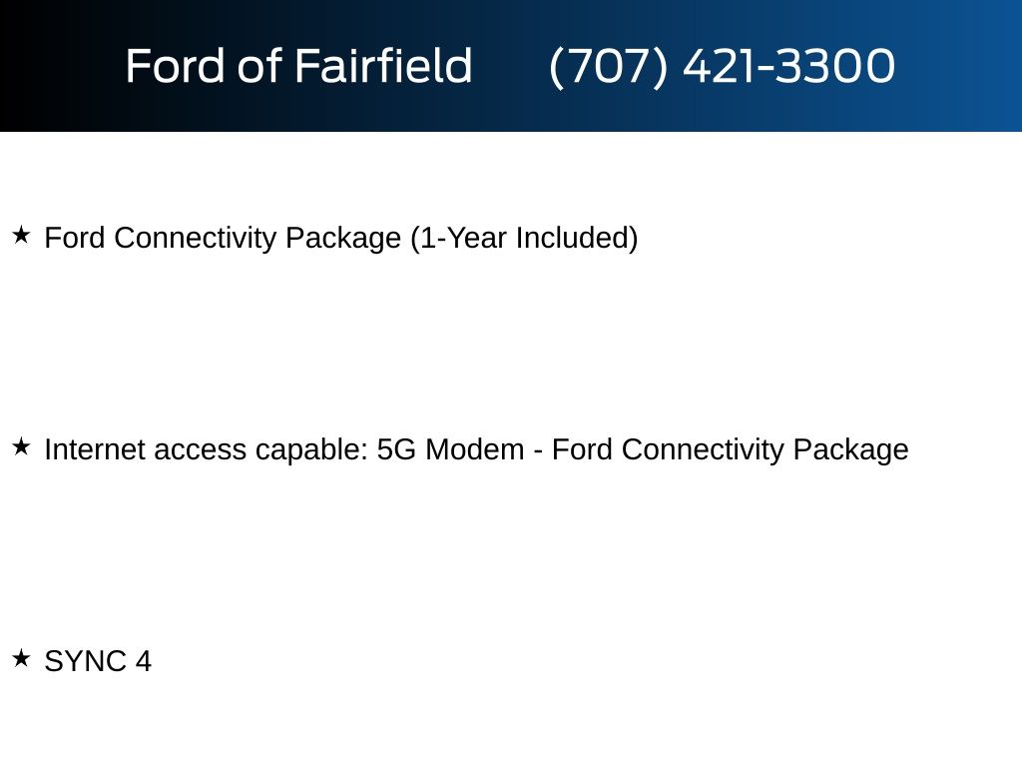Click the star icon next to SYNC 4
1022x767 pixels.
(21, 658)
